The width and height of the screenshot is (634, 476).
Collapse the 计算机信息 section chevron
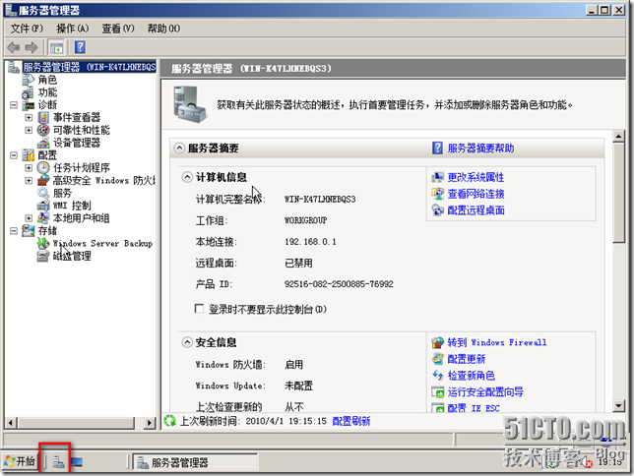pyautogui.click(x=187, y=177)
